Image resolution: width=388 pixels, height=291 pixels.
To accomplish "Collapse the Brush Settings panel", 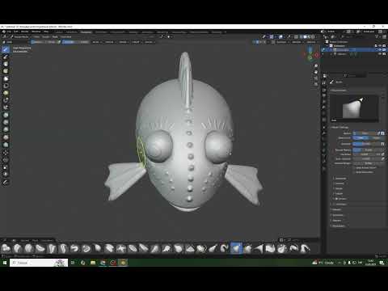I will click(x=339, y=127).
